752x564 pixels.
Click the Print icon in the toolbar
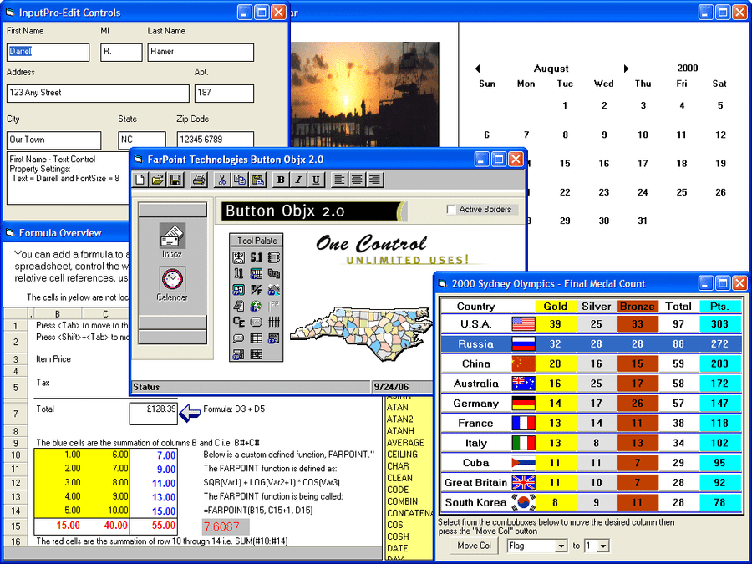pos(199,180)
